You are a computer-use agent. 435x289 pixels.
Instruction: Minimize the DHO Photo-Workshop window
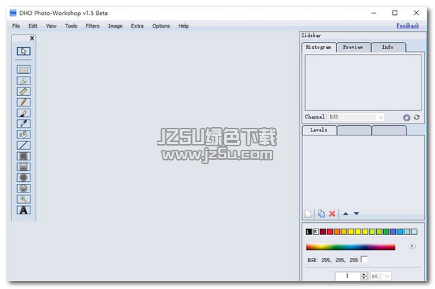pos(374,13)
